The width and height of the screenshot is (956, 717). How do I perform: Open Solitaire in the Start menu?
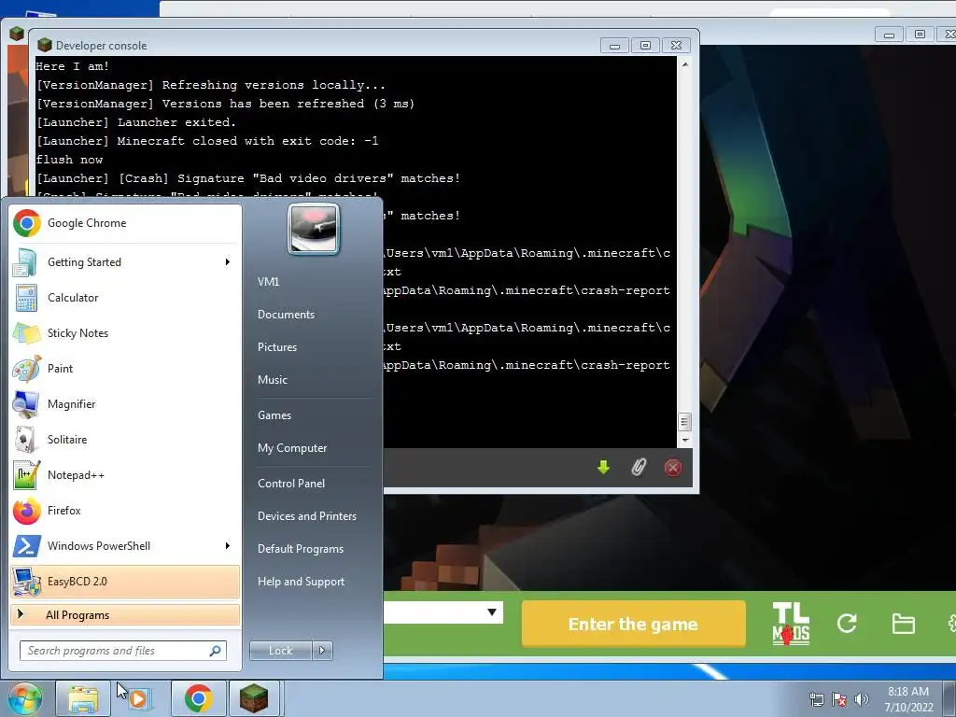coord(125,440)
